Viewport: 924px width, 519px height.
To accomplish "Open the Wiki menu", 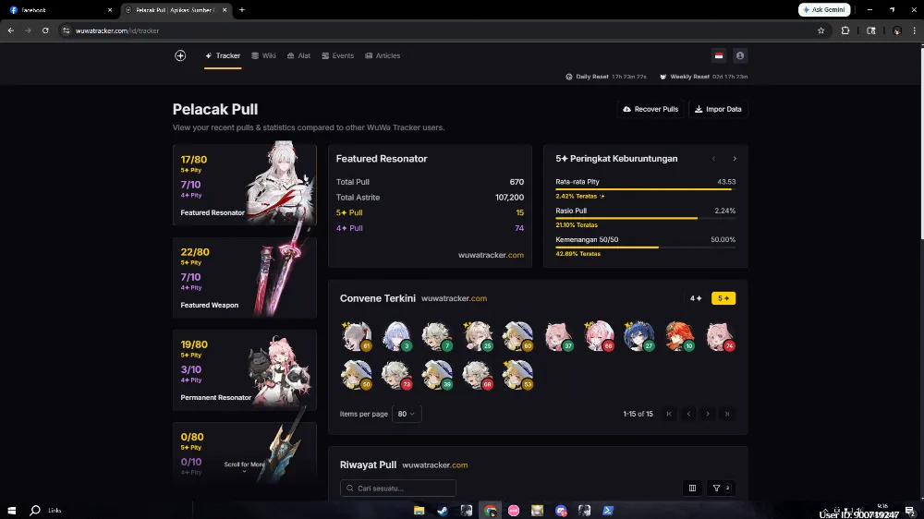I will 263,55.
